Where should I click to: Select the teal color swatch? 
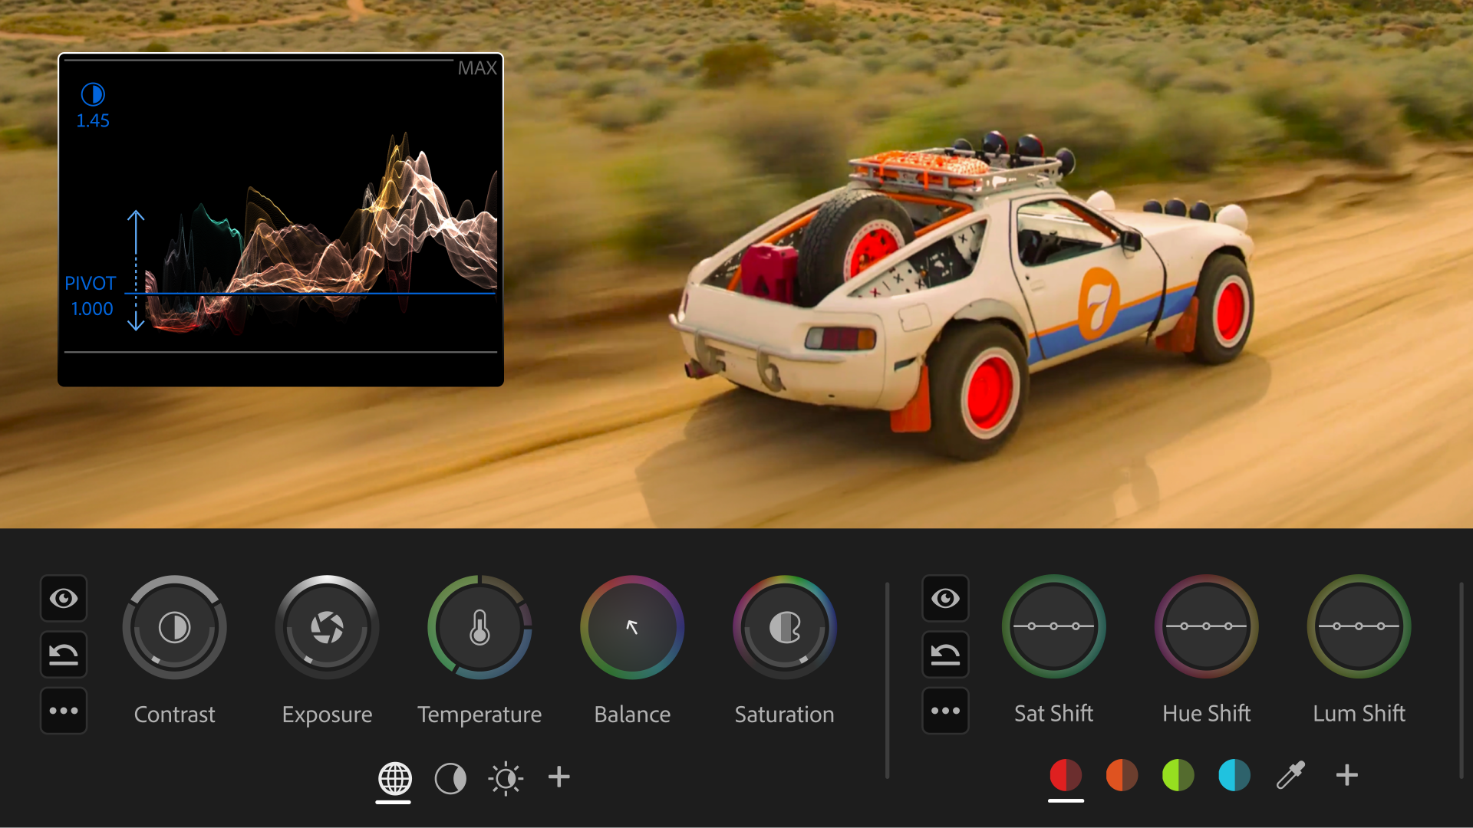[1234, 775]
